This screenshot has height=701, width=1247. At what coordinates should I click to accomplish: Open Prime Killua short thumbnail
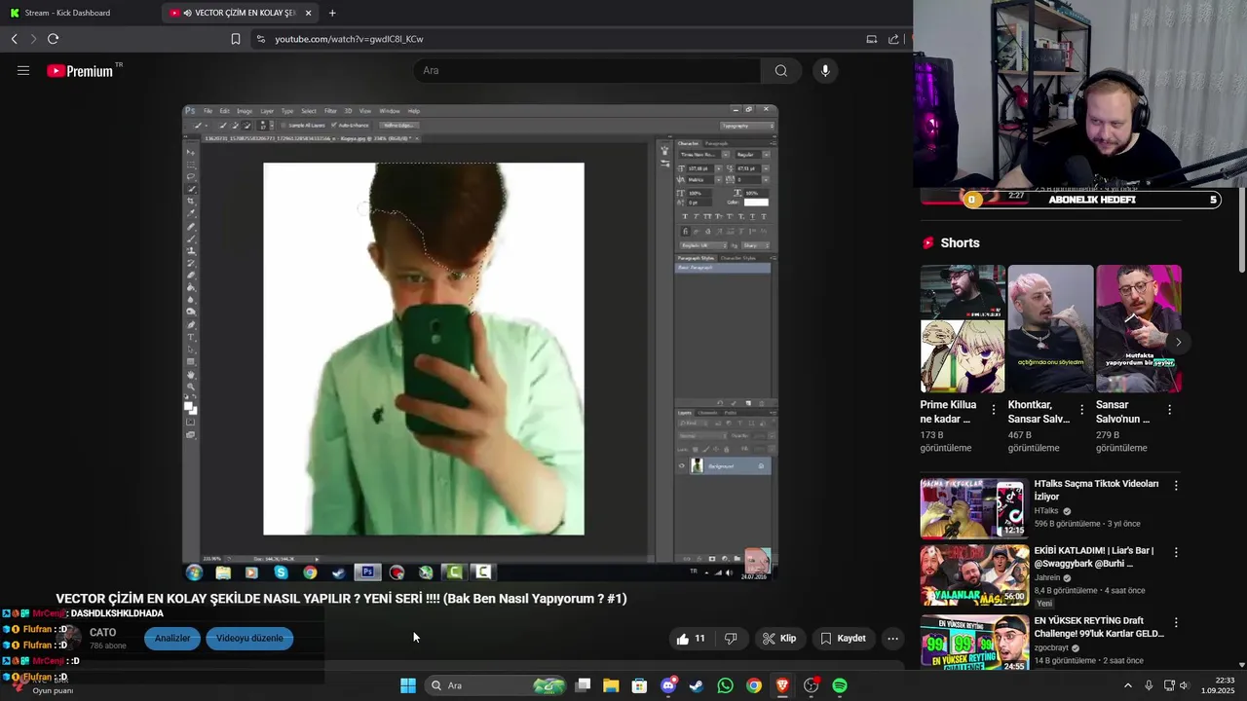click(963, 328)
